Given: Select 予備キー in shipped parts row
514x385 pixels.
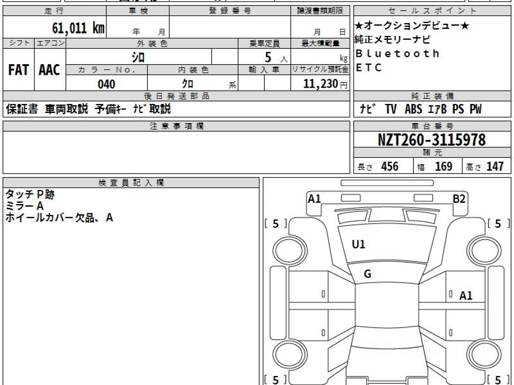Looking at the screenshot, I should coord(110,109).
